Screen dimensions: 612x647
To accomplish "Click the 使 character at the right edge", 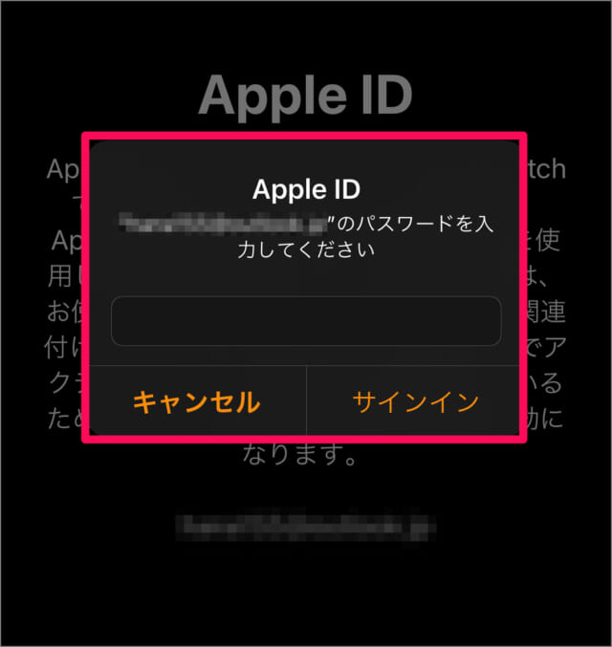I will 548,241.
